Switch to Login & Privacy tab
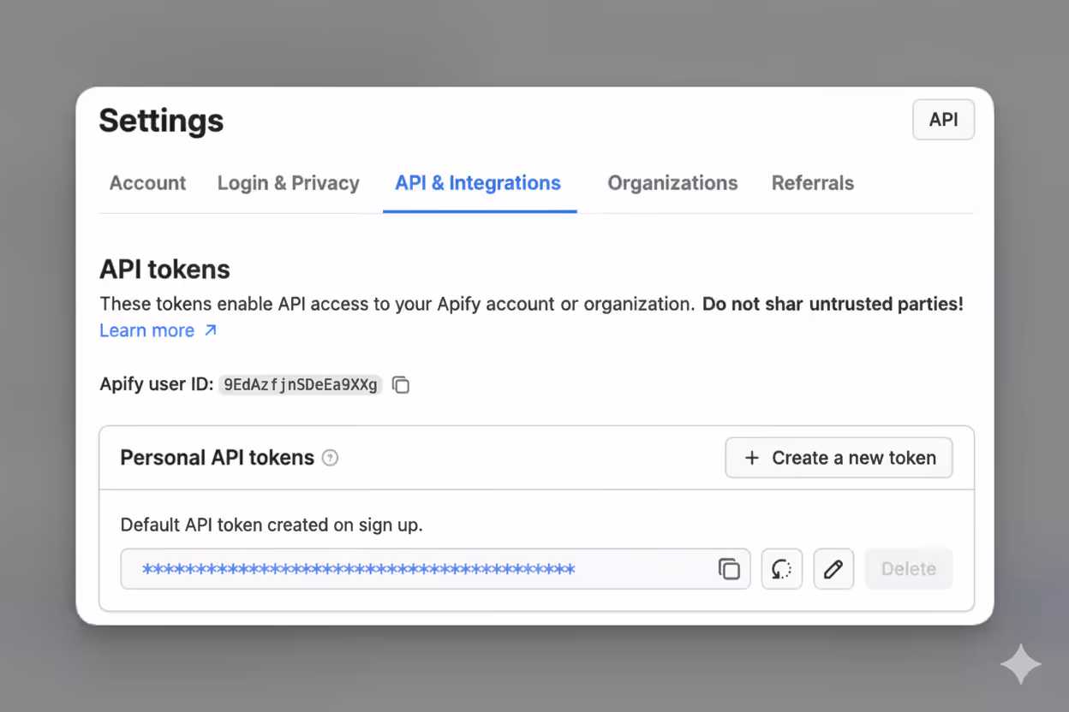Viewport: 1069px width, 712px height. click(289, 183)
